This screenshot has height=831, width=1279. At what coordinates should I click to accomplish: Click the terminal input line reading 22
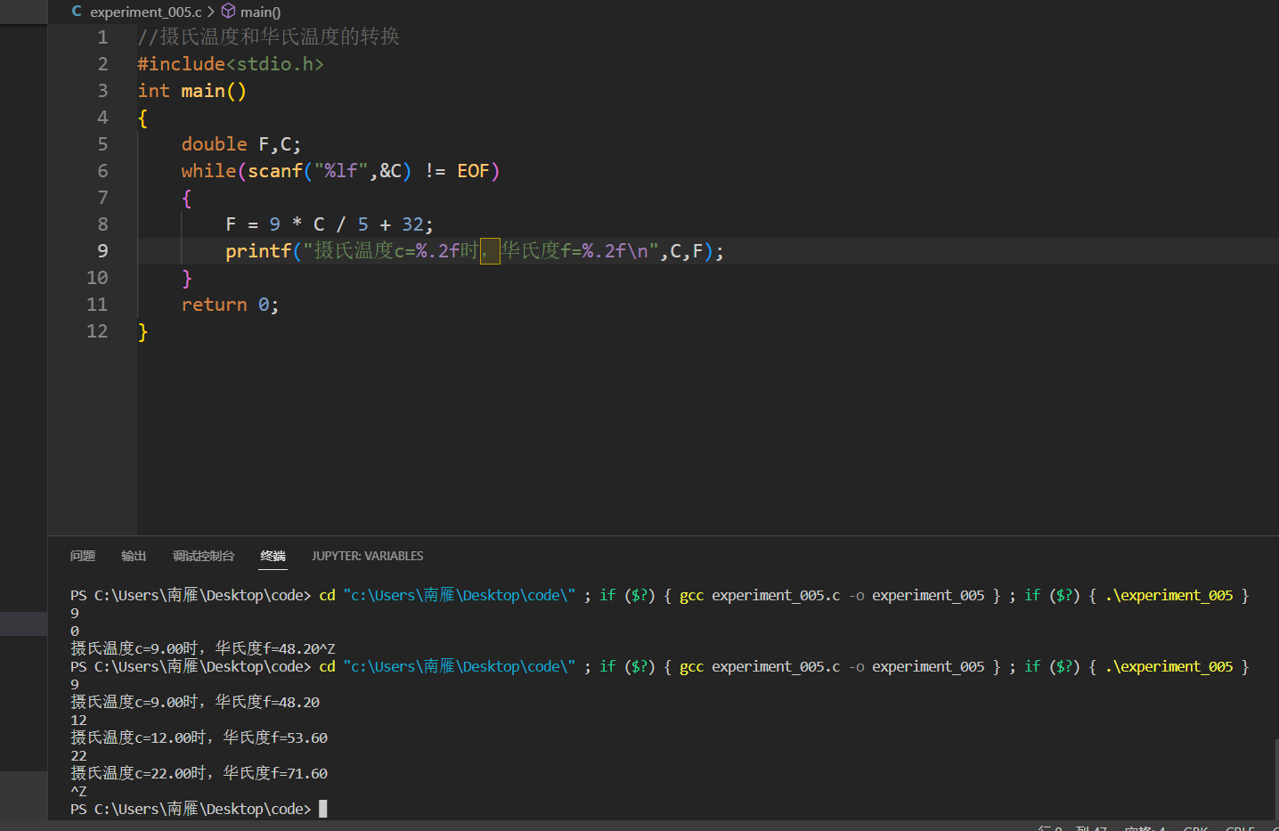(78, 755)
